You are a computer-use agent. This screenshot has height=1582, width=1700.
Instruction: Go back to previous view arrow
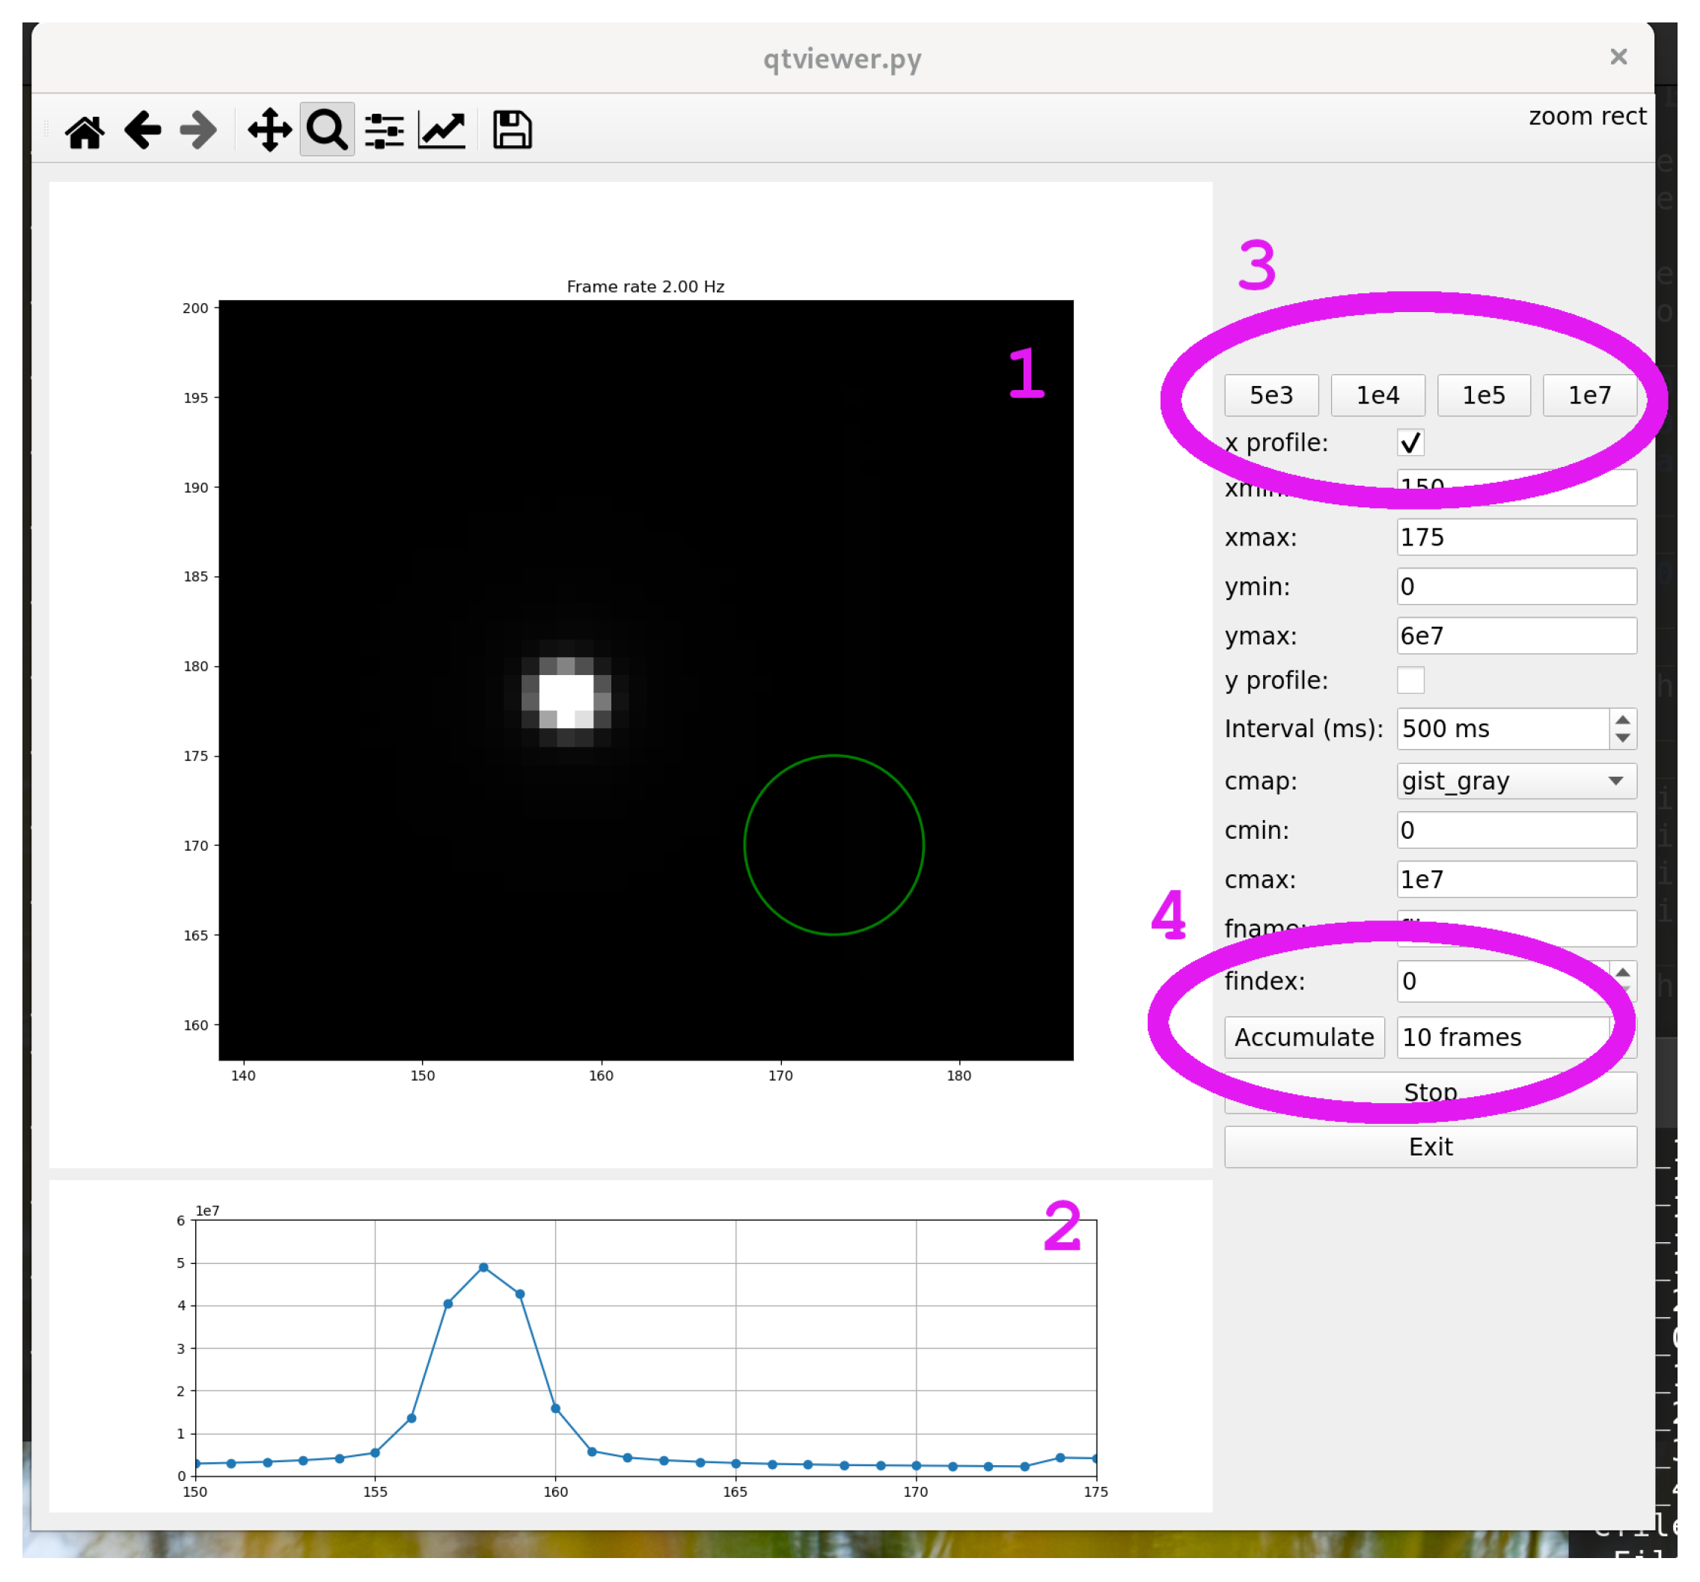coord(142,131)
